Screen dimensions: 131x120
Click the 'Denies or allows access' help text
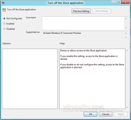[x=84, y=51]
